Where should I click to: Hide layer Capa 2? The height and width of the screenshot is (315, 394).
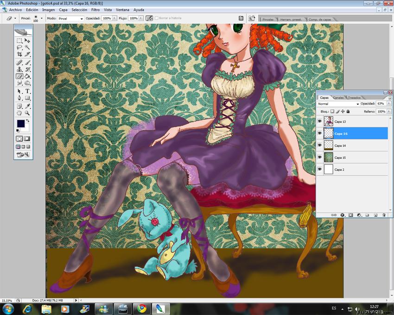(320, 169)
